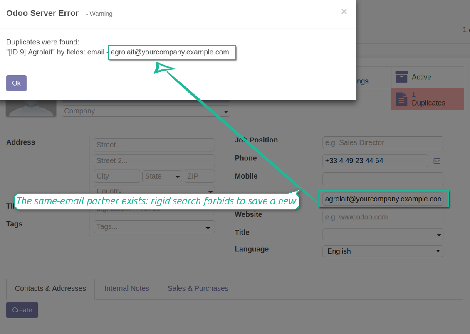The height and width of the screenshot is (334, 470).
Task: Open the Duplicates document icon
Action: 401,99
